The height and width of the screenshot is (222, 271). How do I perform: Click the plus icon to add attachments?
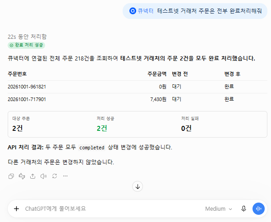point(16,208)
